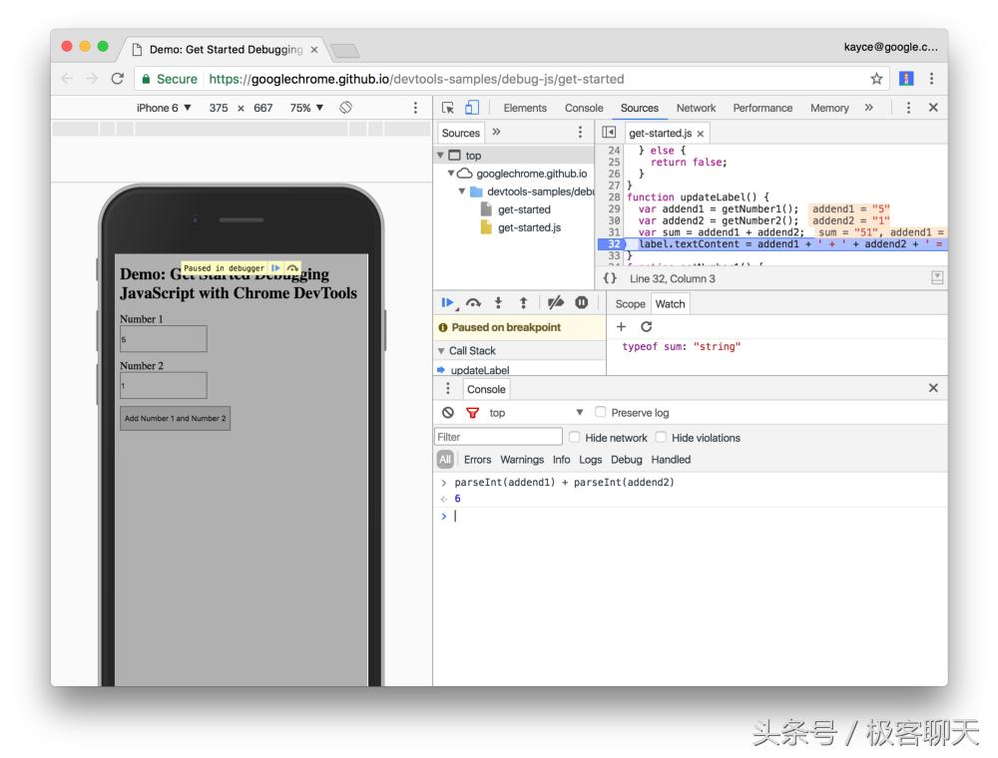
Task: Switch to the Network panel tab
Action: [696, 108]
